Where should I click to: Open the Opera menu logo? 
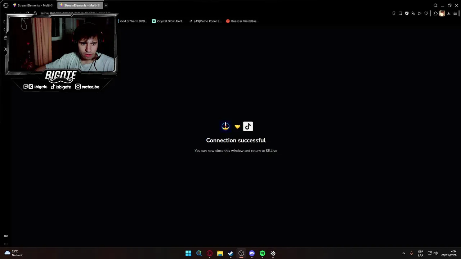6,5
